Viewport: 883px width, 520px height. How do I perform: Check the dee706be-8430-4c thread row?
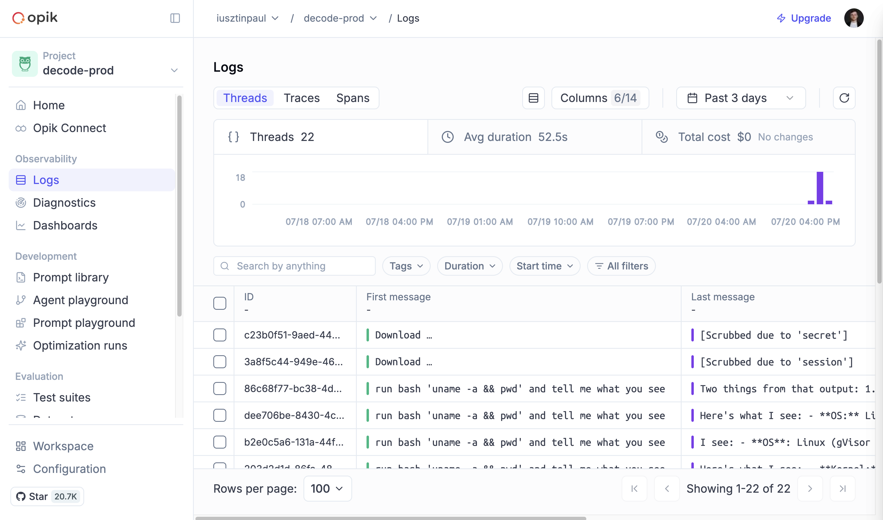pyautogui.click(x=220, y=415)
